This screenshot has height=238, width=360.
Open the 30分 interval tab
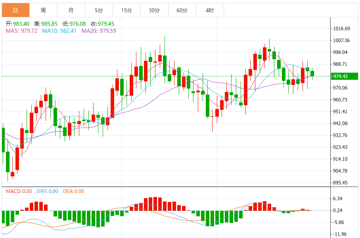tap(155, 10)
